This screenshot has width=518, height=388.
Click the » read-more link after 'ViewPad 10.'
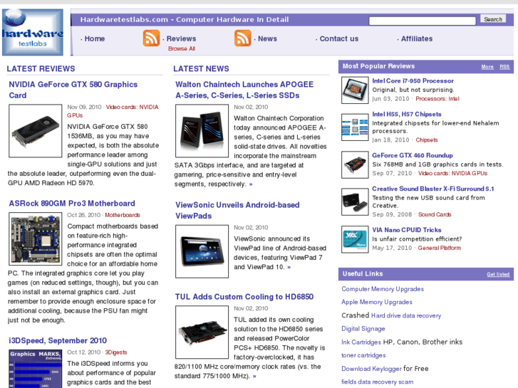pos(289,267)
